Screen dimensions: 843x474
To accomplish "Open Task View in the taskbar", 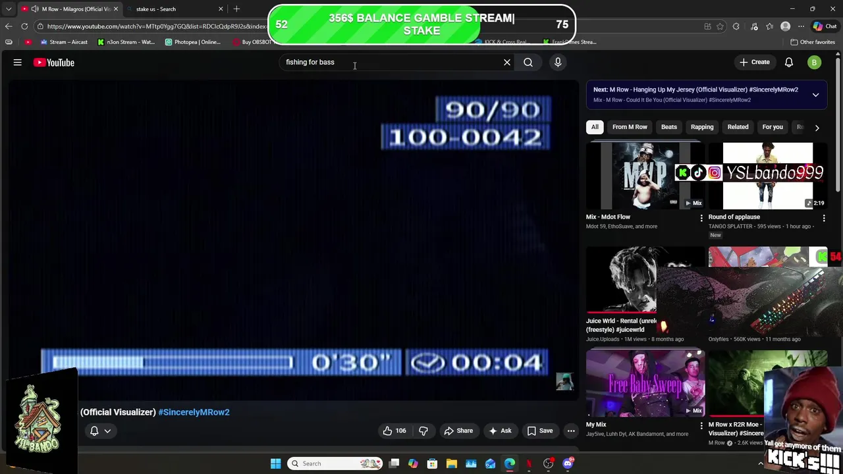I will (x=394, y=463).
